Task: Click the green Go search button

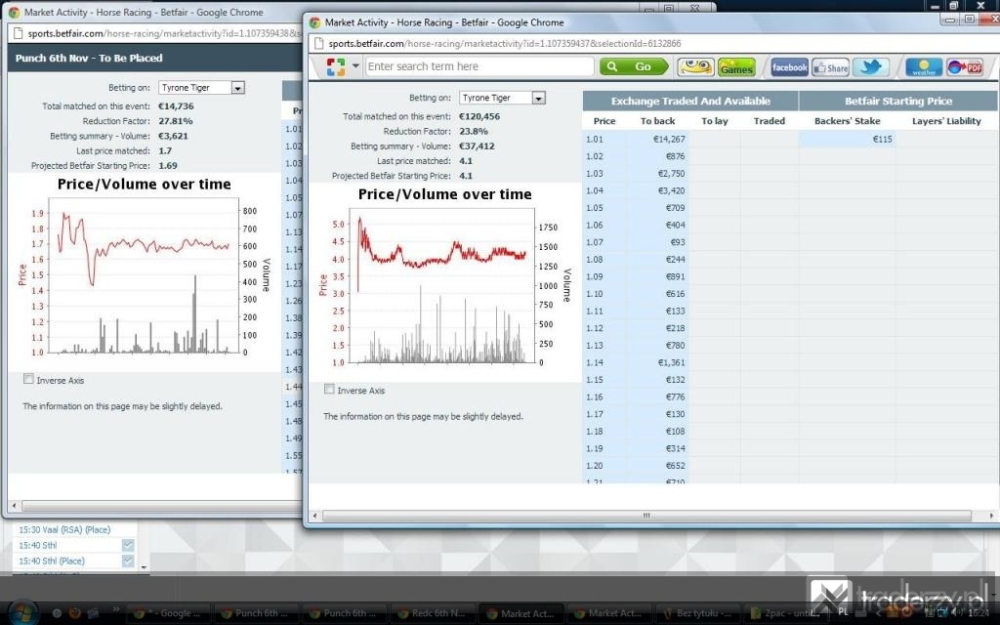Action: tap(634, 66)
